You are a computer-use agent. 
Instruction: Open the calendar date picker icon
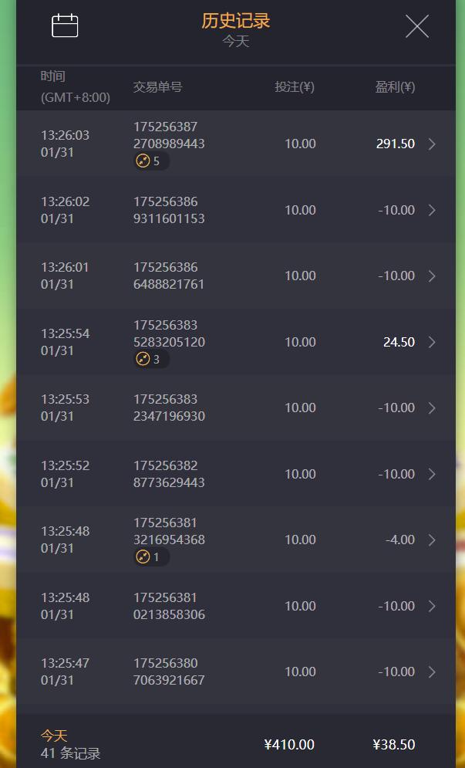click(x=65, y=25)
